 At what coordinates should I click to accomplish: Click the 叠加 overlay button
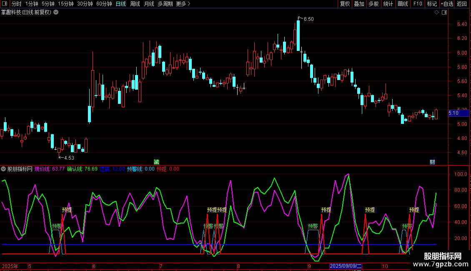pos(359,4)
